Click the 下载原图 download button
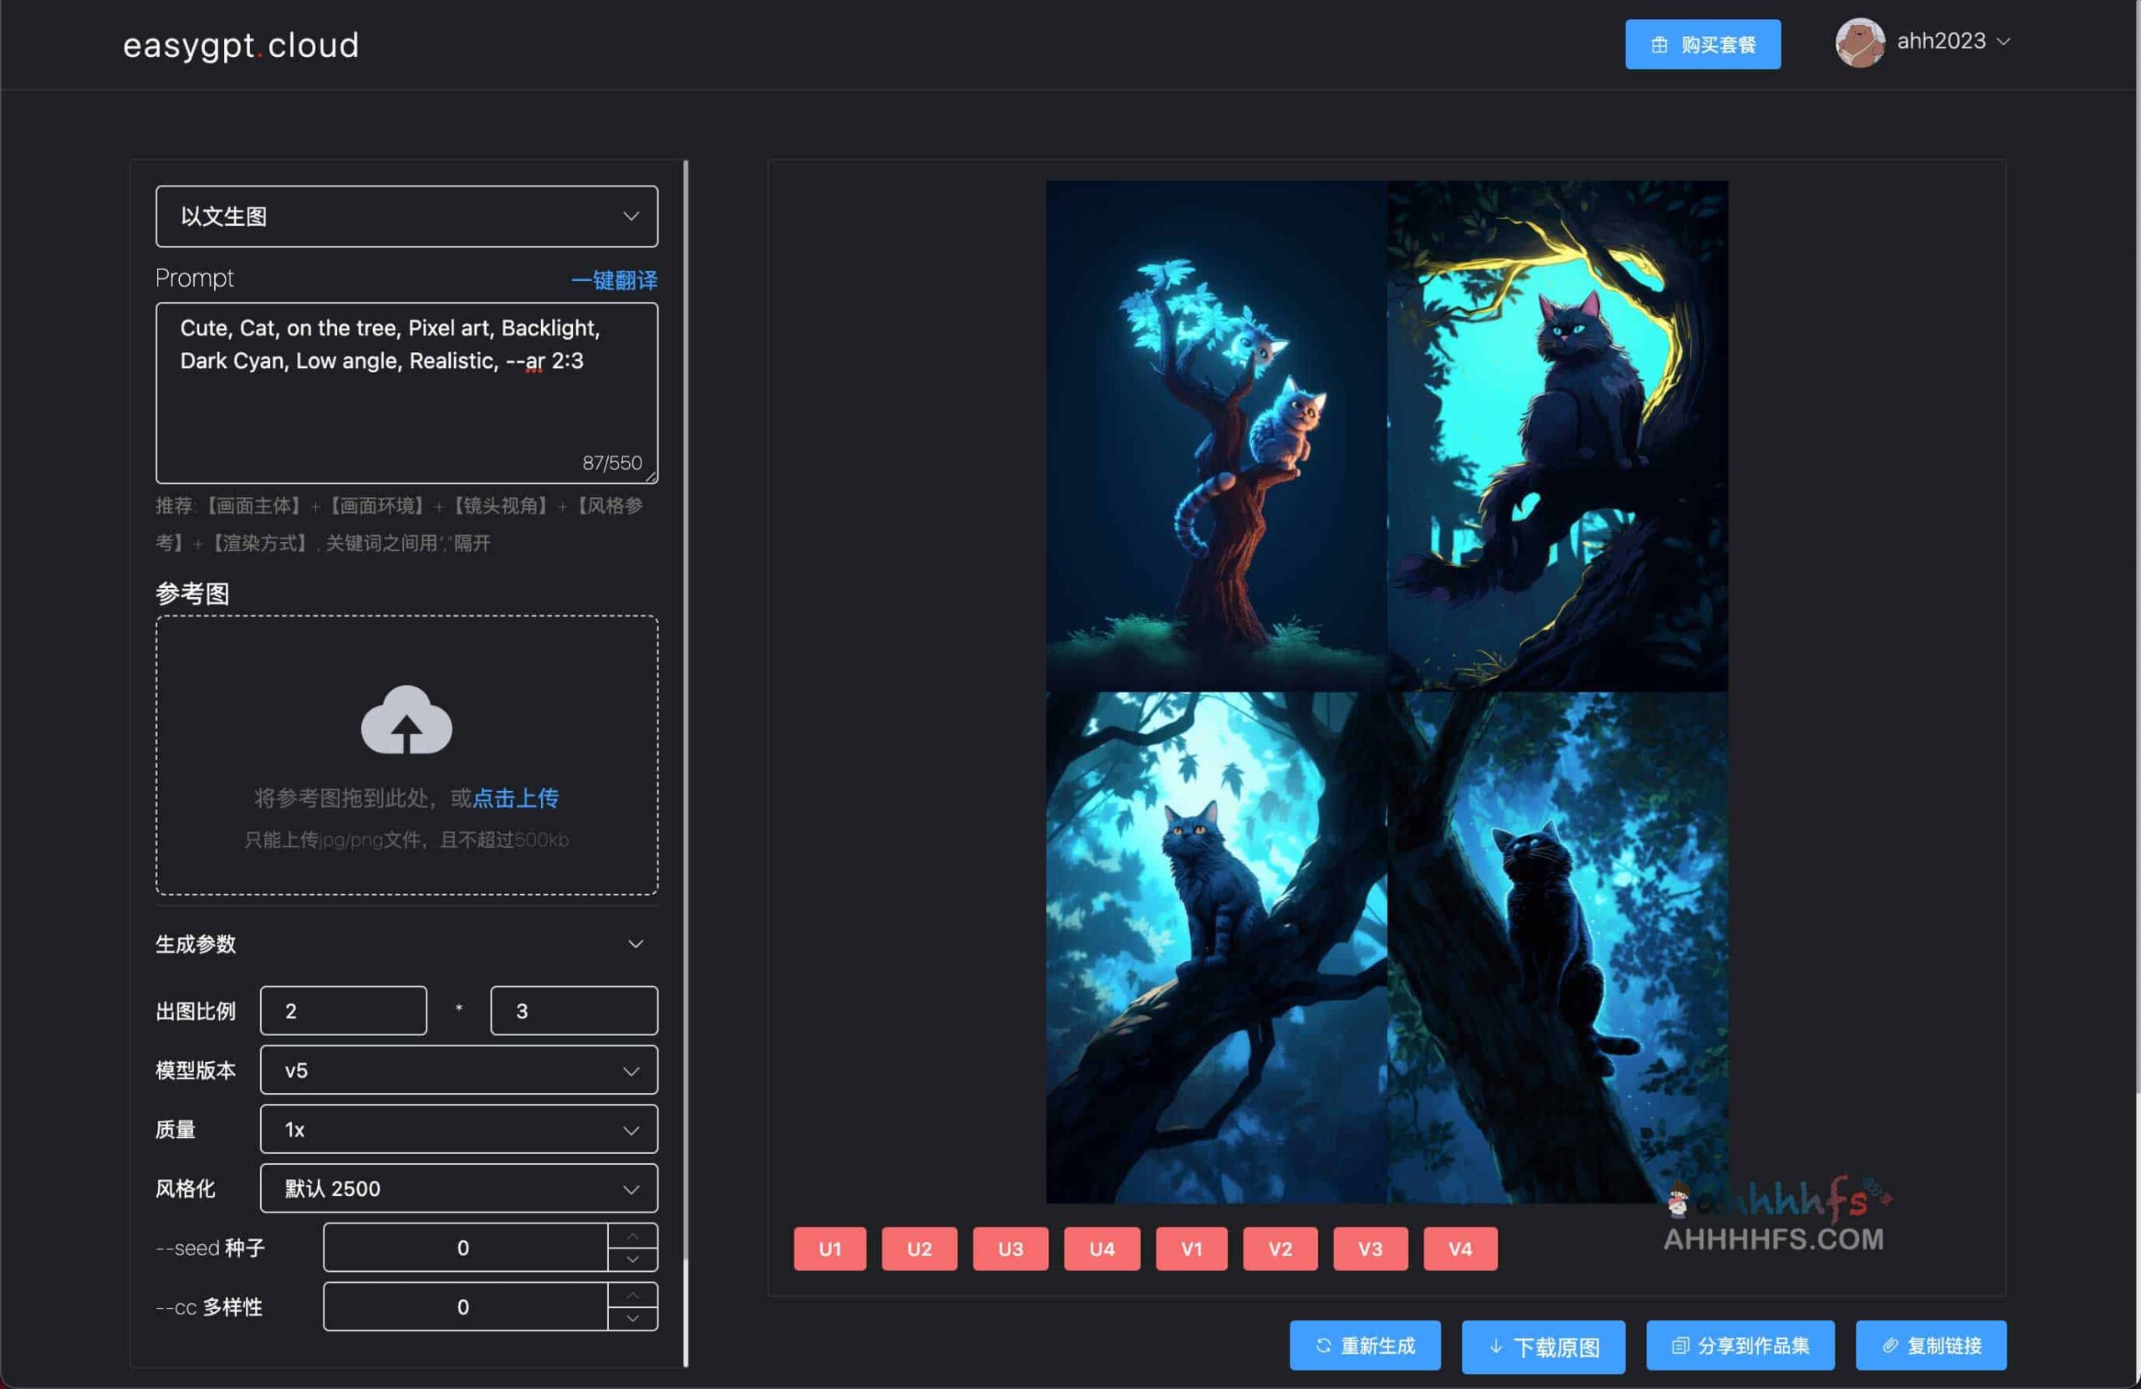 (x=1543, y=1346)
